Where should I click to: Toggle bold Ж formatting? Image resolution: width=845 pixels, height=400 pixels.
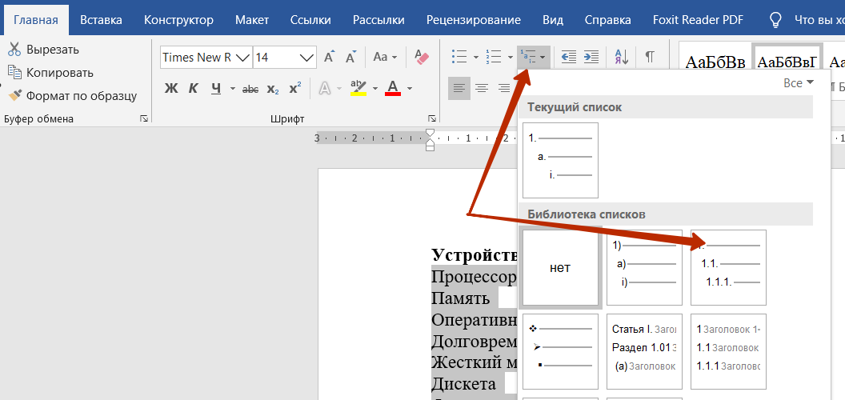[170, 89]
